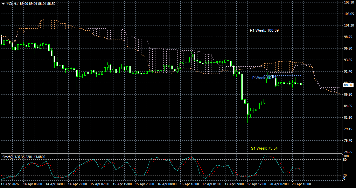Select the R1 Week: 100.59 pivot label
Screen dimensions: 356x188
click(x=264, y=30)
